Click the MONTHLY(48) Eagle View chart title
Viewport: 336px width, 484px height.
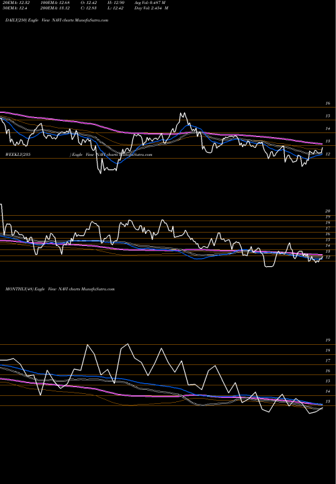click(x=60, y=289)
